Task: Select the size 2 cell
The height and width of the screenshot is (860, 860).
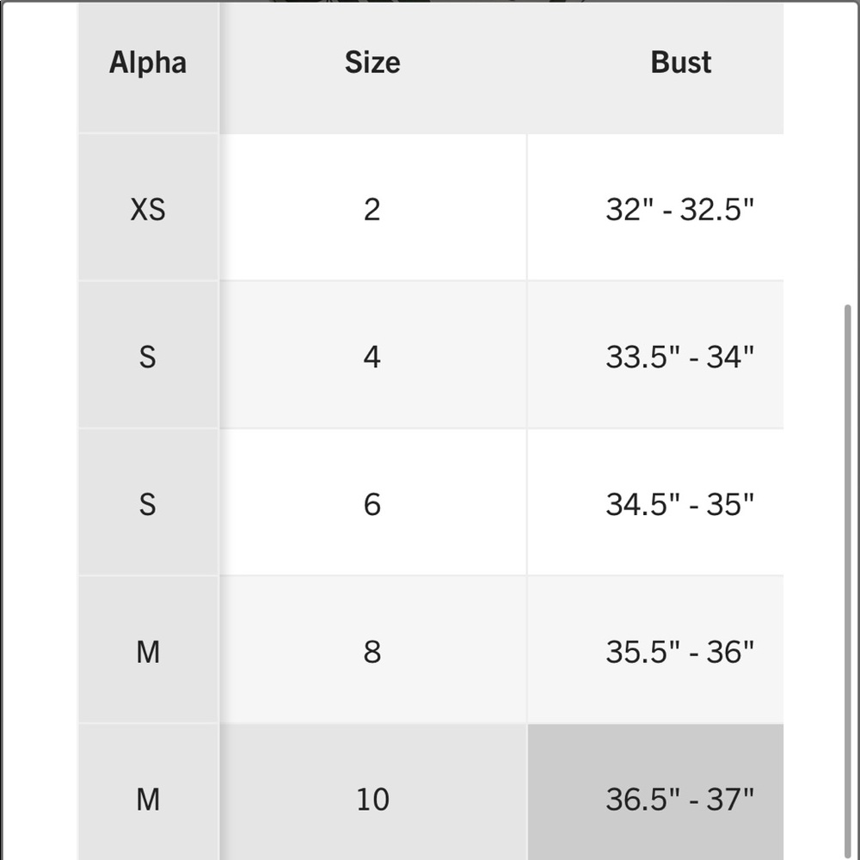Action: tap(373, 208)
